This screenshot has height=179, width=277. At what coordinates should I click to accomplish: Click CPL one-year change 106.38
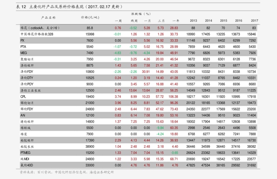pos(173,97)
